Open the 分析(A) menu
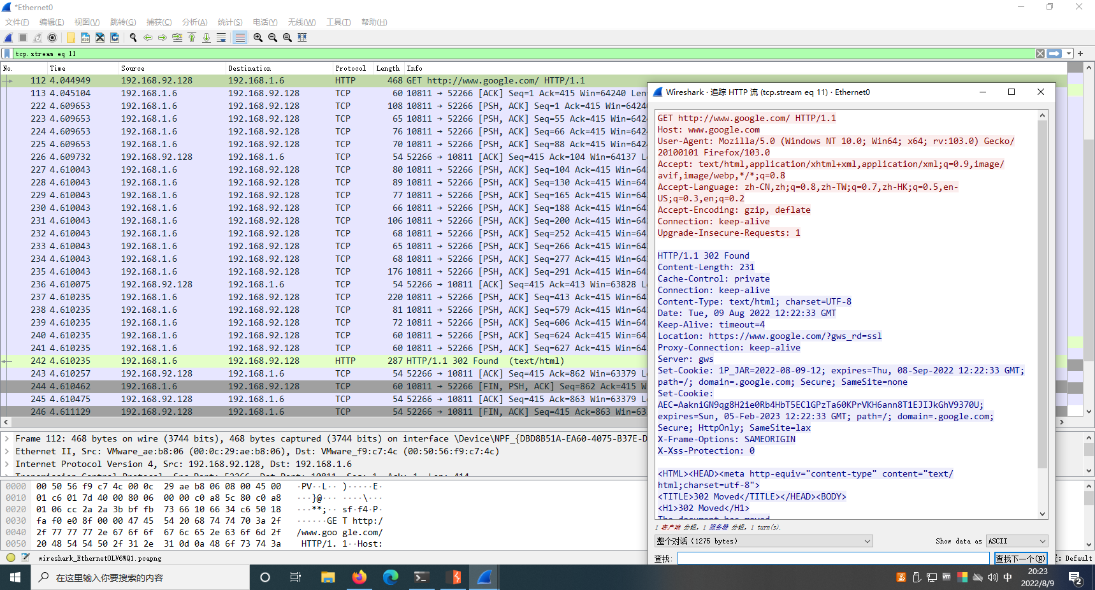 [x=194, y=22]
